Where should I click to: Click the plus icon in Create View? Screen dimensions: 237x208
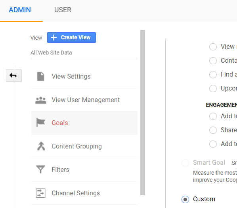(54, 38)
